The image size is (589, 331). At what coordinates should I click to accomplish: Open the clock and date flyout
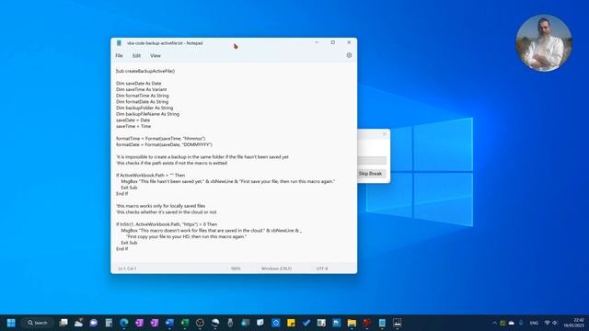tap(574, 323)
